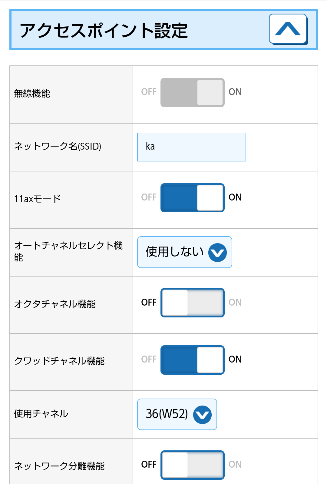The width and height of the screenshot is (327, 484).
Task: Click the アクセスポイント設定 header title
Action: (x=104, y=31)
